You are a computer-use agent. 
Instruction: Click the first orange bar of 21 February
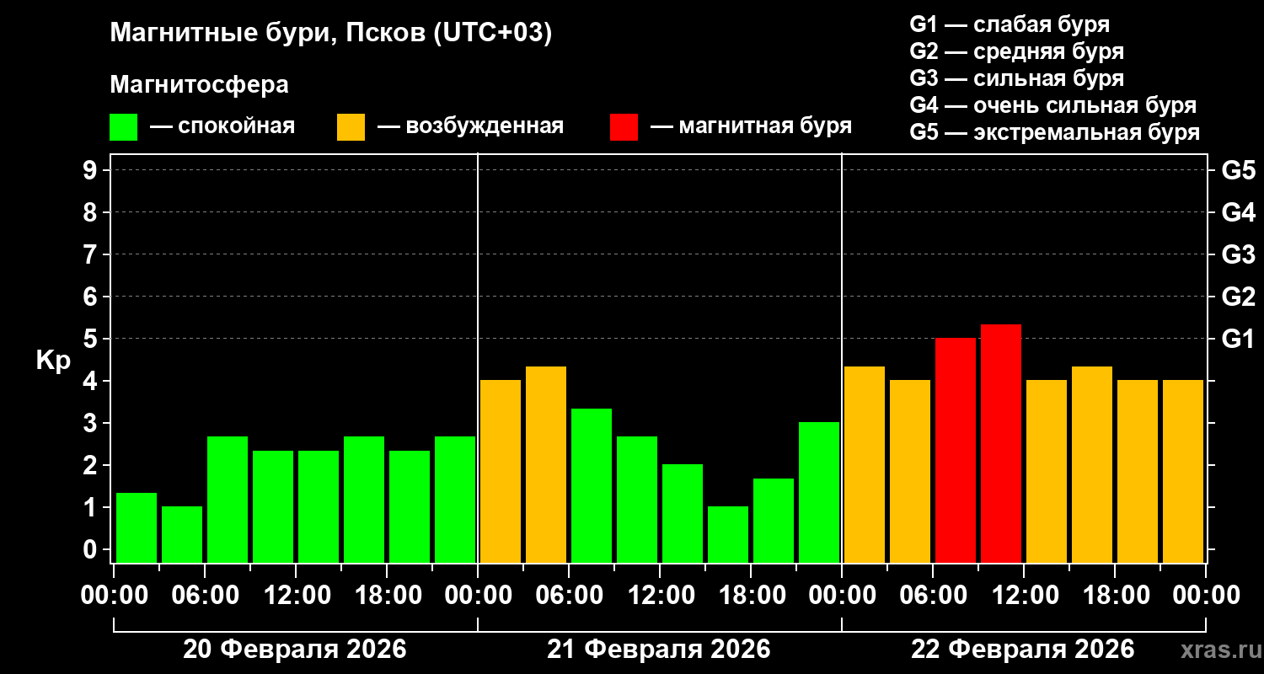click(501, 471)
